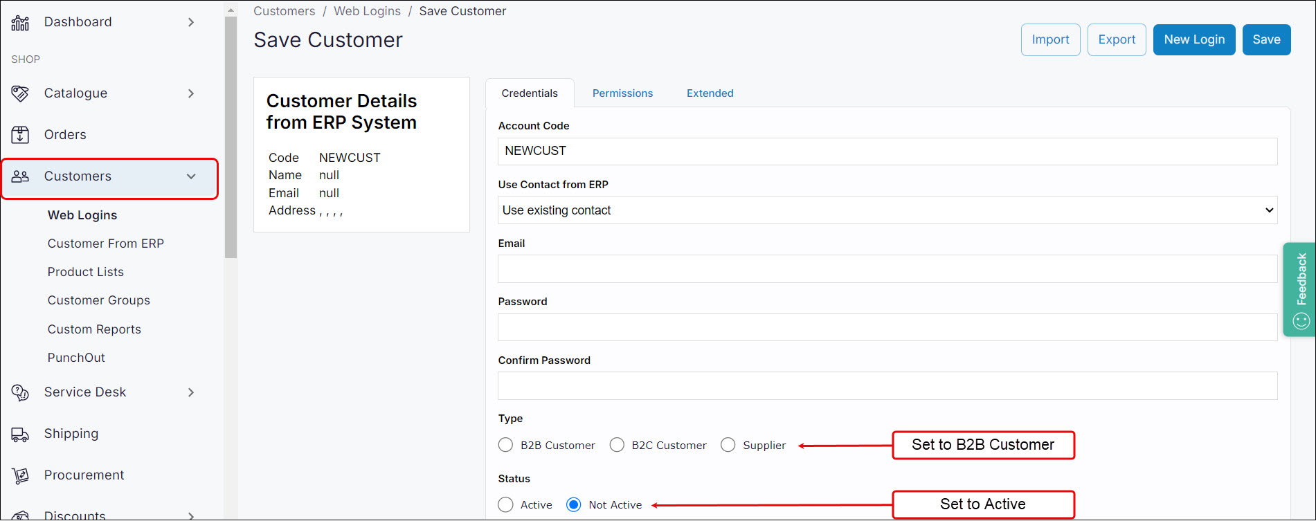
Task: Click the Dashboard chart icon in sidebar
Action: click(x=20, y=23)
